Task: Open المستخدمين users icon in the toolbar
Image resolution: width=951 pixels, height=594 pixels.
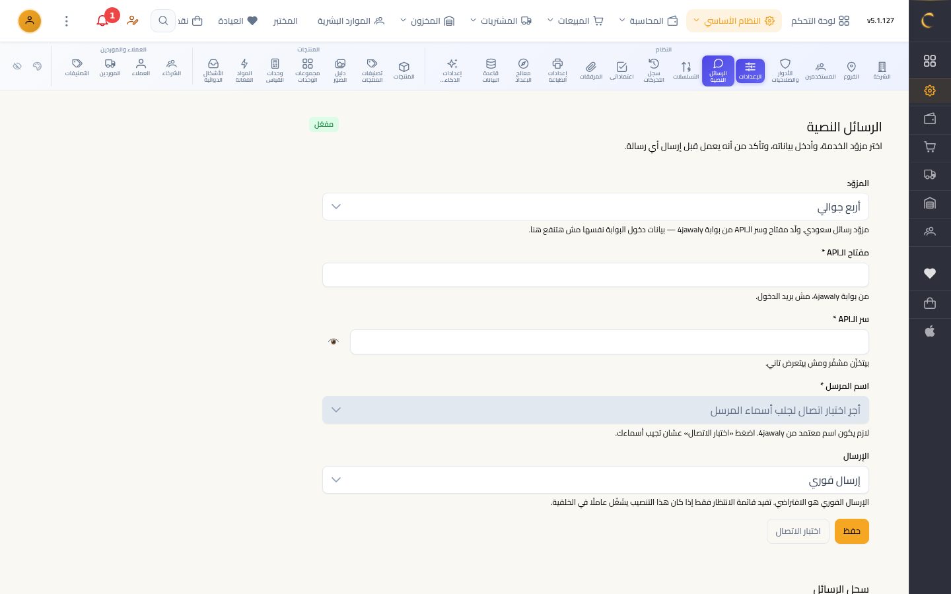Action: click(820, 71)
